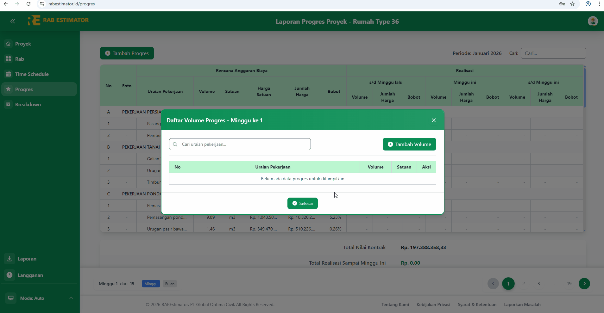Viewport: 604px width, 313px height.
Task: Switch progress view to Minggu
Action: point(151,284)
